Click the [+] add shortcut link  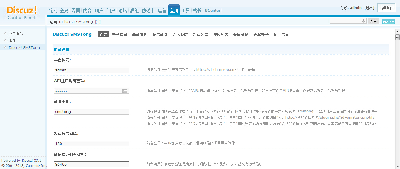pos(98,22)
